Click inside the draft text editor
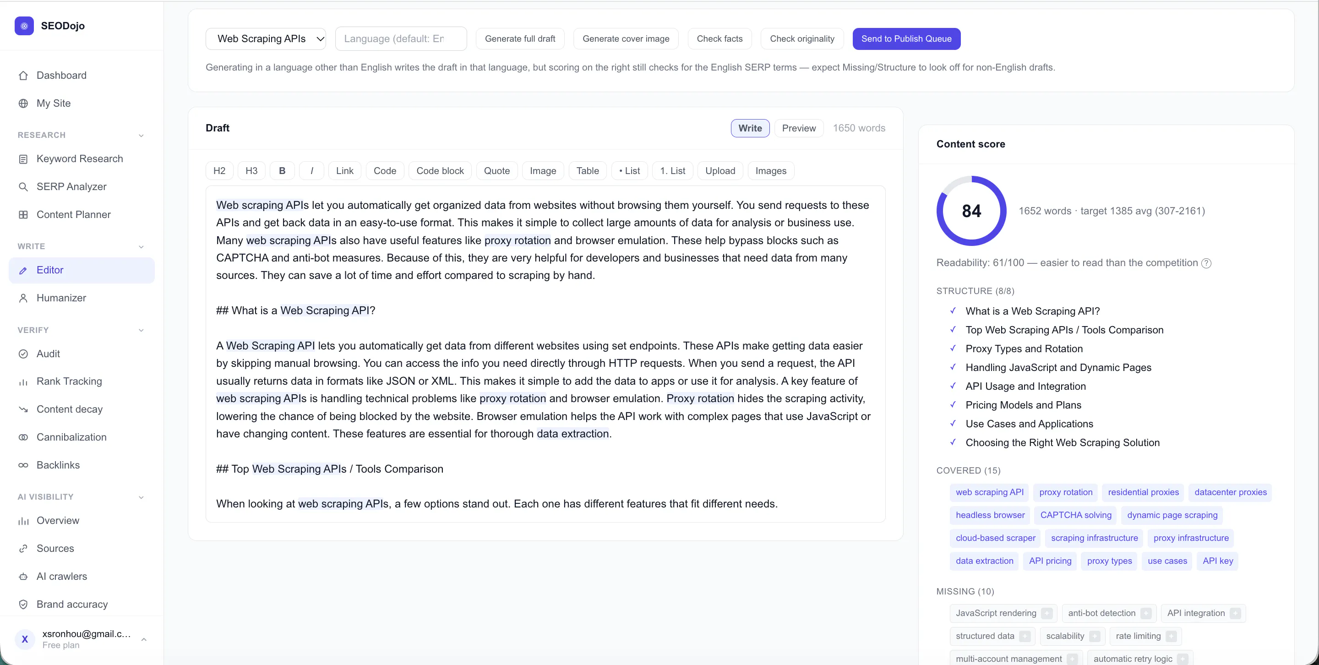The image size is (1319, 665). point(545,354)
